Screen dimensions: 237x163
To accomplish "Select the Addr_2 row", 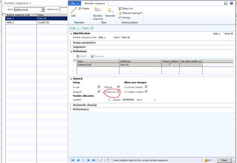I will pyautogui.click(x=36, y=22).
